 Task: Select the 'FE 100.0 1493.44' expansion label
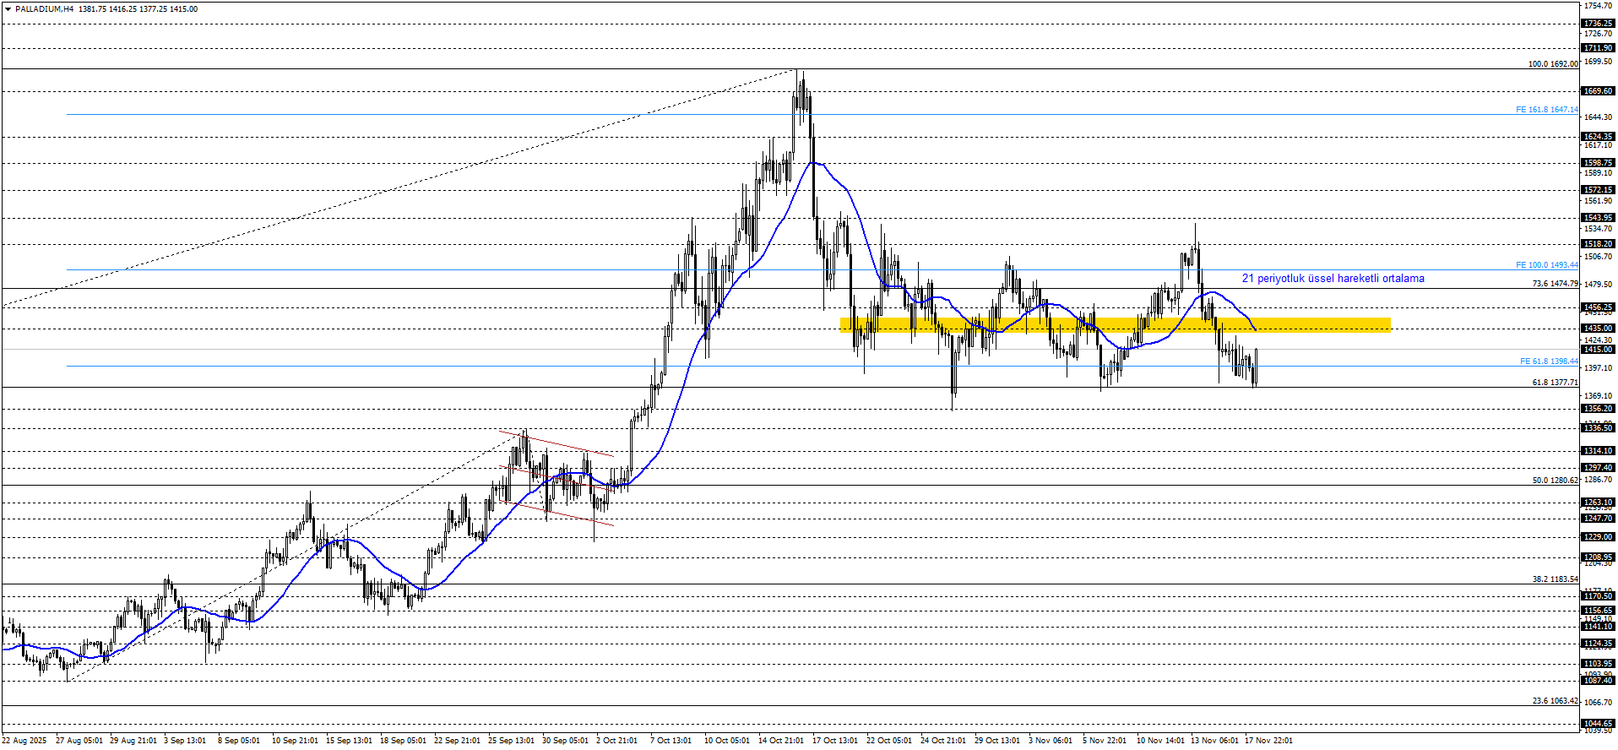pos(1546,265)
